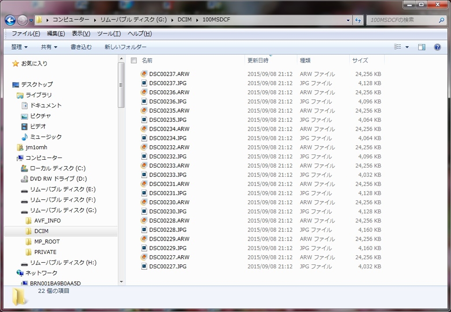Select file name DSC00228.JPG

tap(168, 230)
